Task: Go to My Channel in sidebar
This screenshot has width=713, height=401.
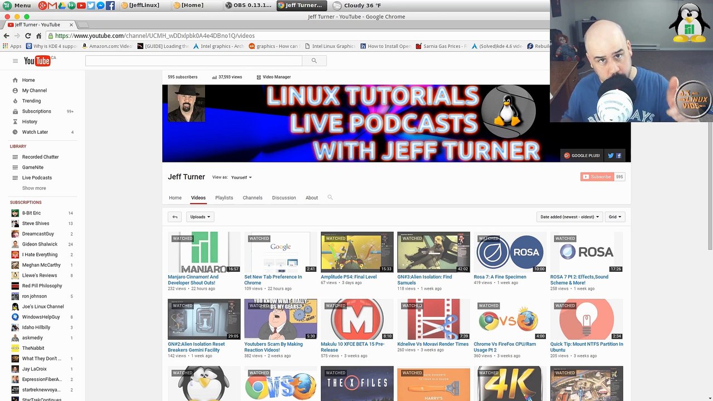Action: [35, 90]
